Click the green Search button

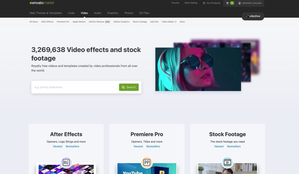[129, 87]
